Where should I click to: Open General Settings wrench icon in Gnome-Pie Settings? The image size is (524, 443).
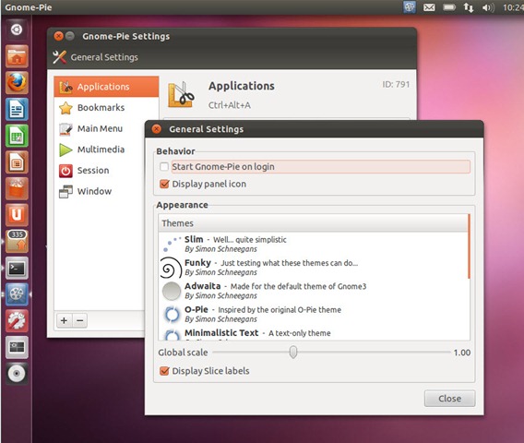tap(59, 57)
